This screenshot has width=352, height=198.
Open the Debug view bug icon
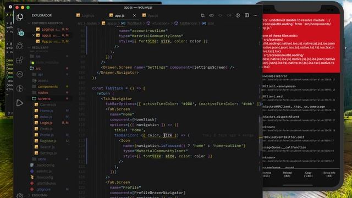[20, 46]
